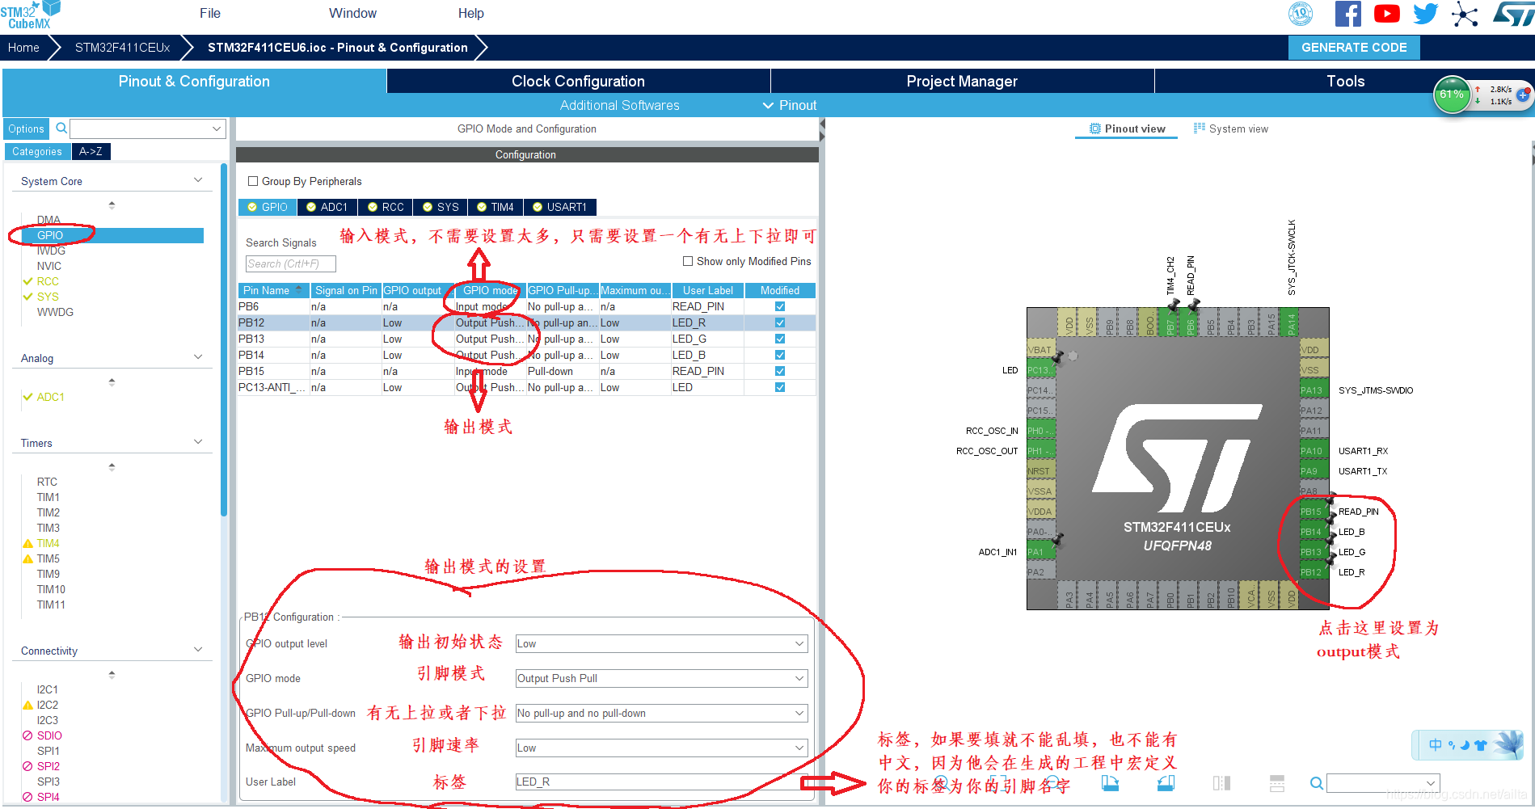Image resolution: width=1535 pixels, height=809 pixels.
Task: Toggle the vertical split view icon
Action: (x=1221, y=782)
